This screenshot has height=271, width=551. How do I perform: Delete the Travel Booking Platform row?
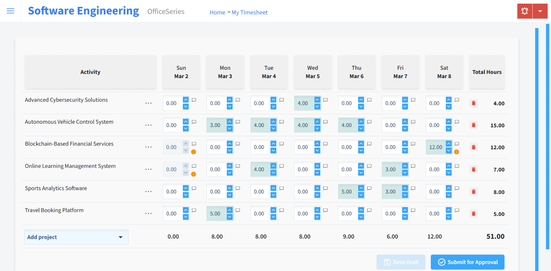[473, 213]
